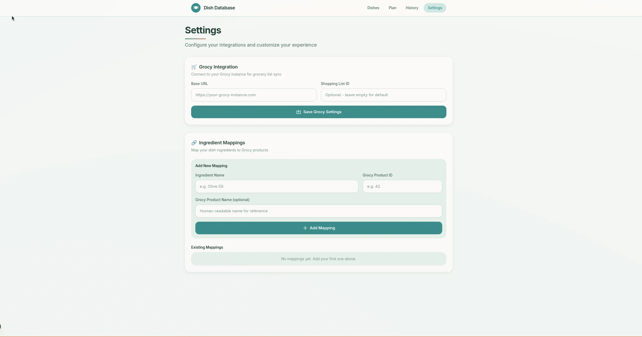
Task: Click the plus icon on Add Mapping button
Action: pos(305,228)
